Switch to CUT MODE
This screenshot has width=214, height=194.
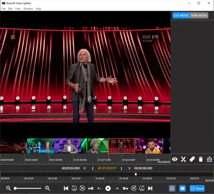coord(181,16)
